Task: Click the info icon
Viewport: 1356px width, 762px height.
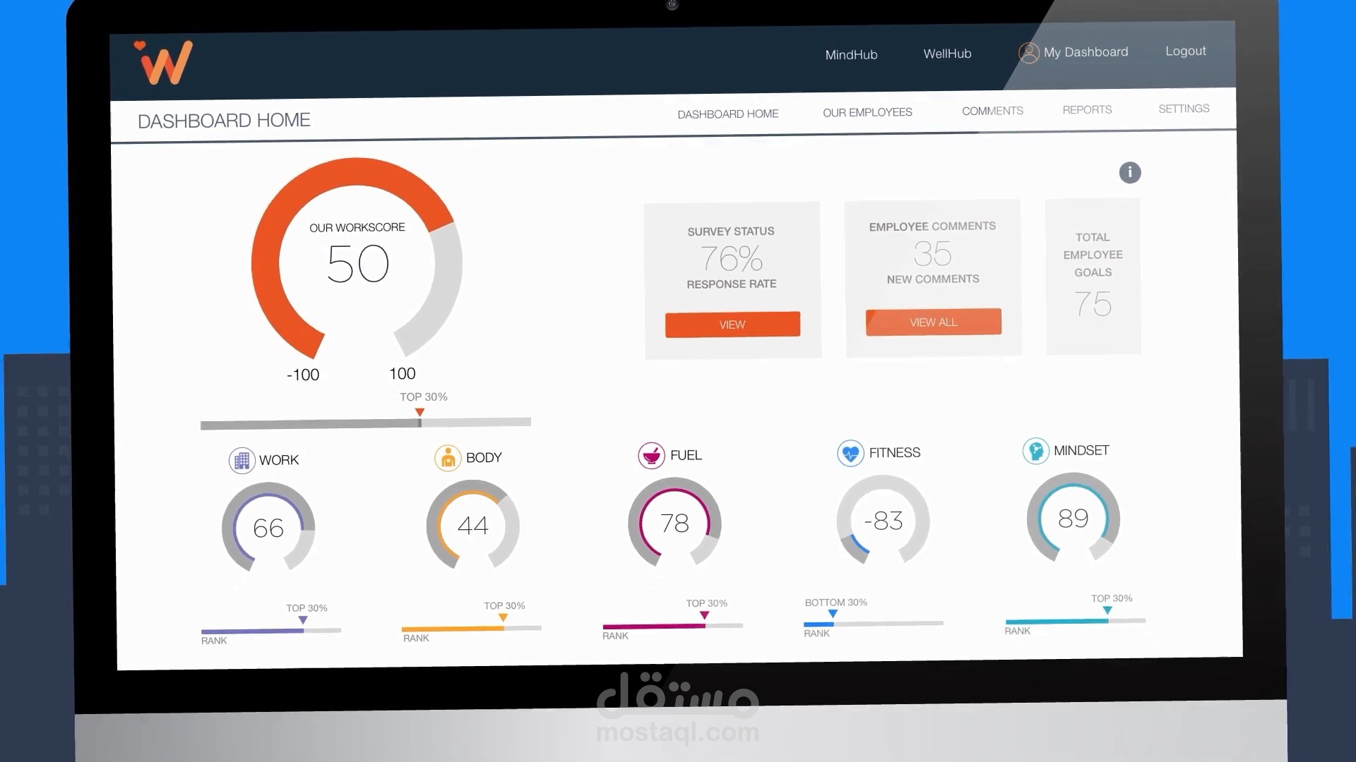Action: 1129,172
